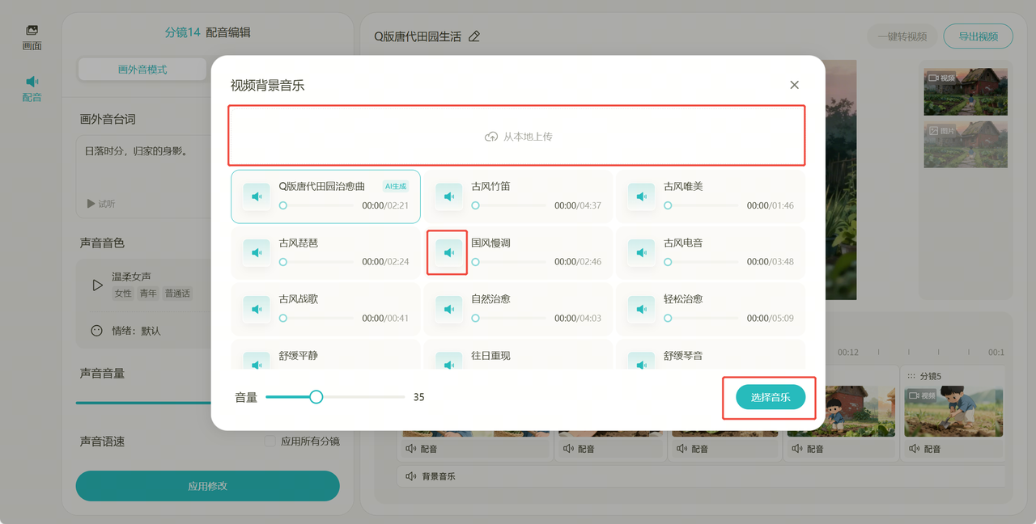The image size is (1036, 524).
Task: Click the 青年 voice tag
Action: [148, 294]
